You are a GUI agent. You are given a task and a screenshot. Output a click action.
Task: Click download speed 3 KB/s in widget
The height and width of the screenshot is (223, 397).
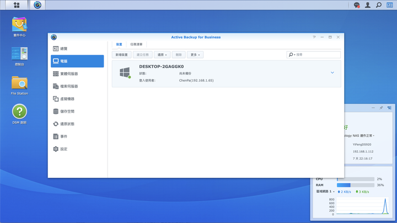[362, 192]
